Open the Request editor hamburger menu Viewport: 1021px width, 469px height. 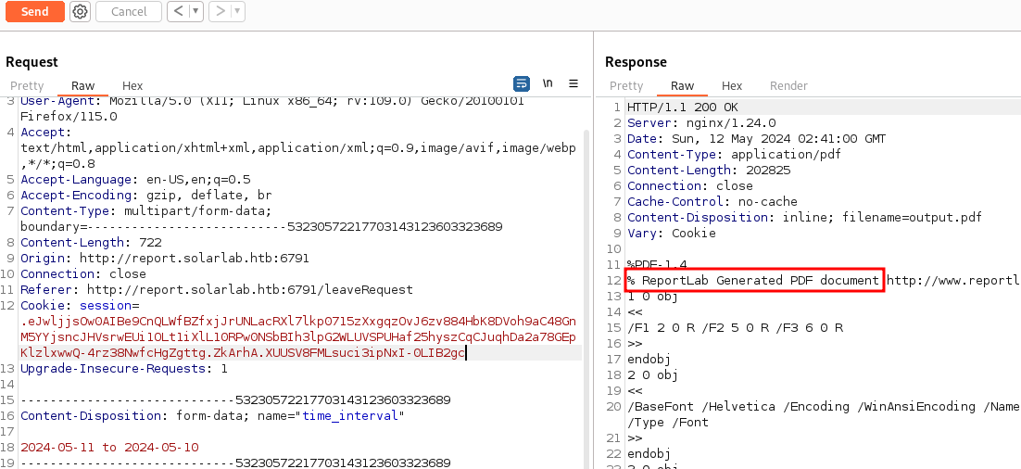click(574, 83)
